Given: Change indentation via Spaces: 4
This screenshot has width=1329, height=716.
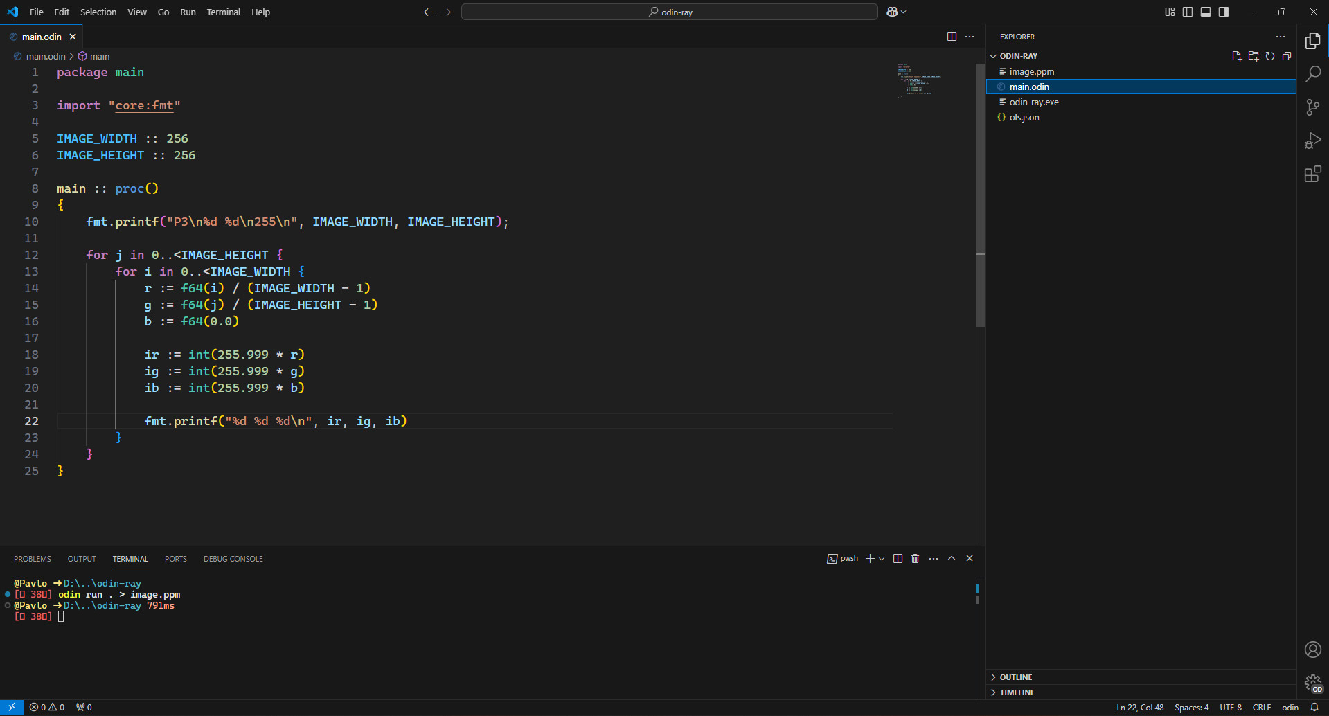Looking at the screenshot, I should (1191, 707).
